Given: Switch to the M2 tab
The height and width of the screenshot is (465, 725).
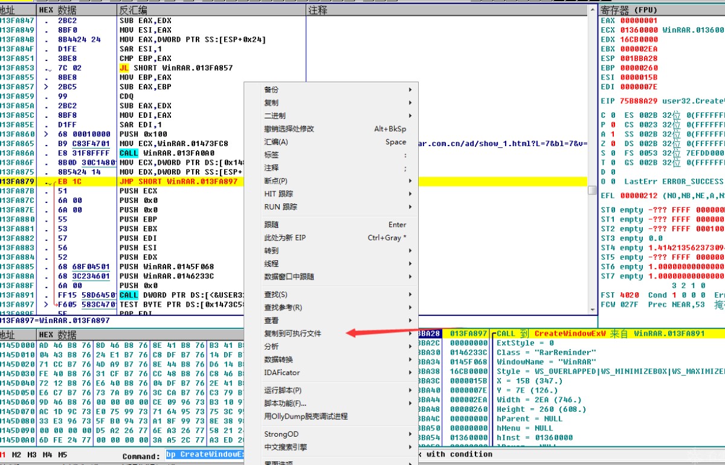Looking at the screenshot, I should (x=18, y=455).
